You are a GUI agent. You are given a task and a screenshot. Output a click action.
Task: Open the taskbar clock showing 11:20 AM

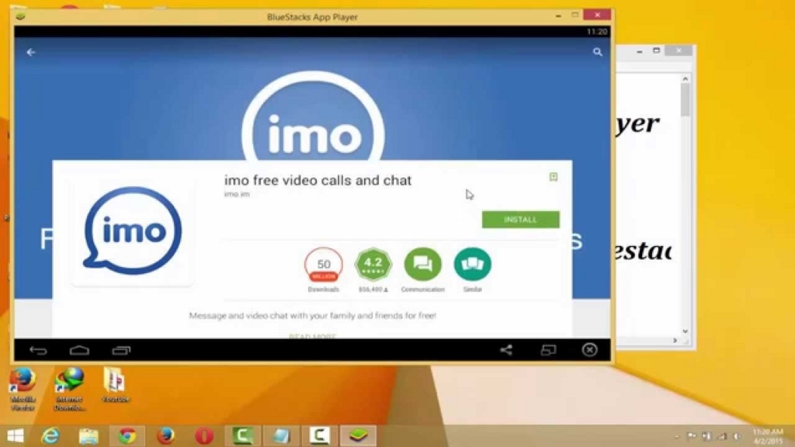(x=768, y=436)
